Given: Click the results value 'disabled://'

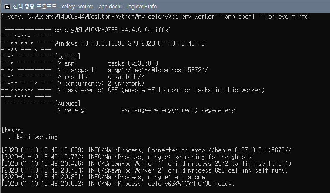Looking at the screenshot, I should tap(126, 77).
